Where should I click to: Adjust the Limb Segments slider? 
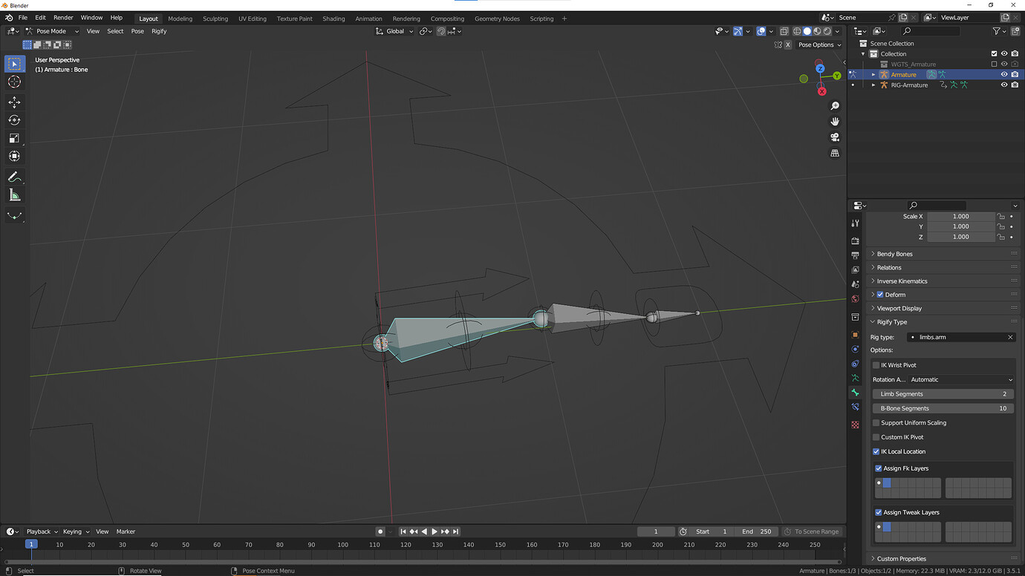tap(943, 394)
